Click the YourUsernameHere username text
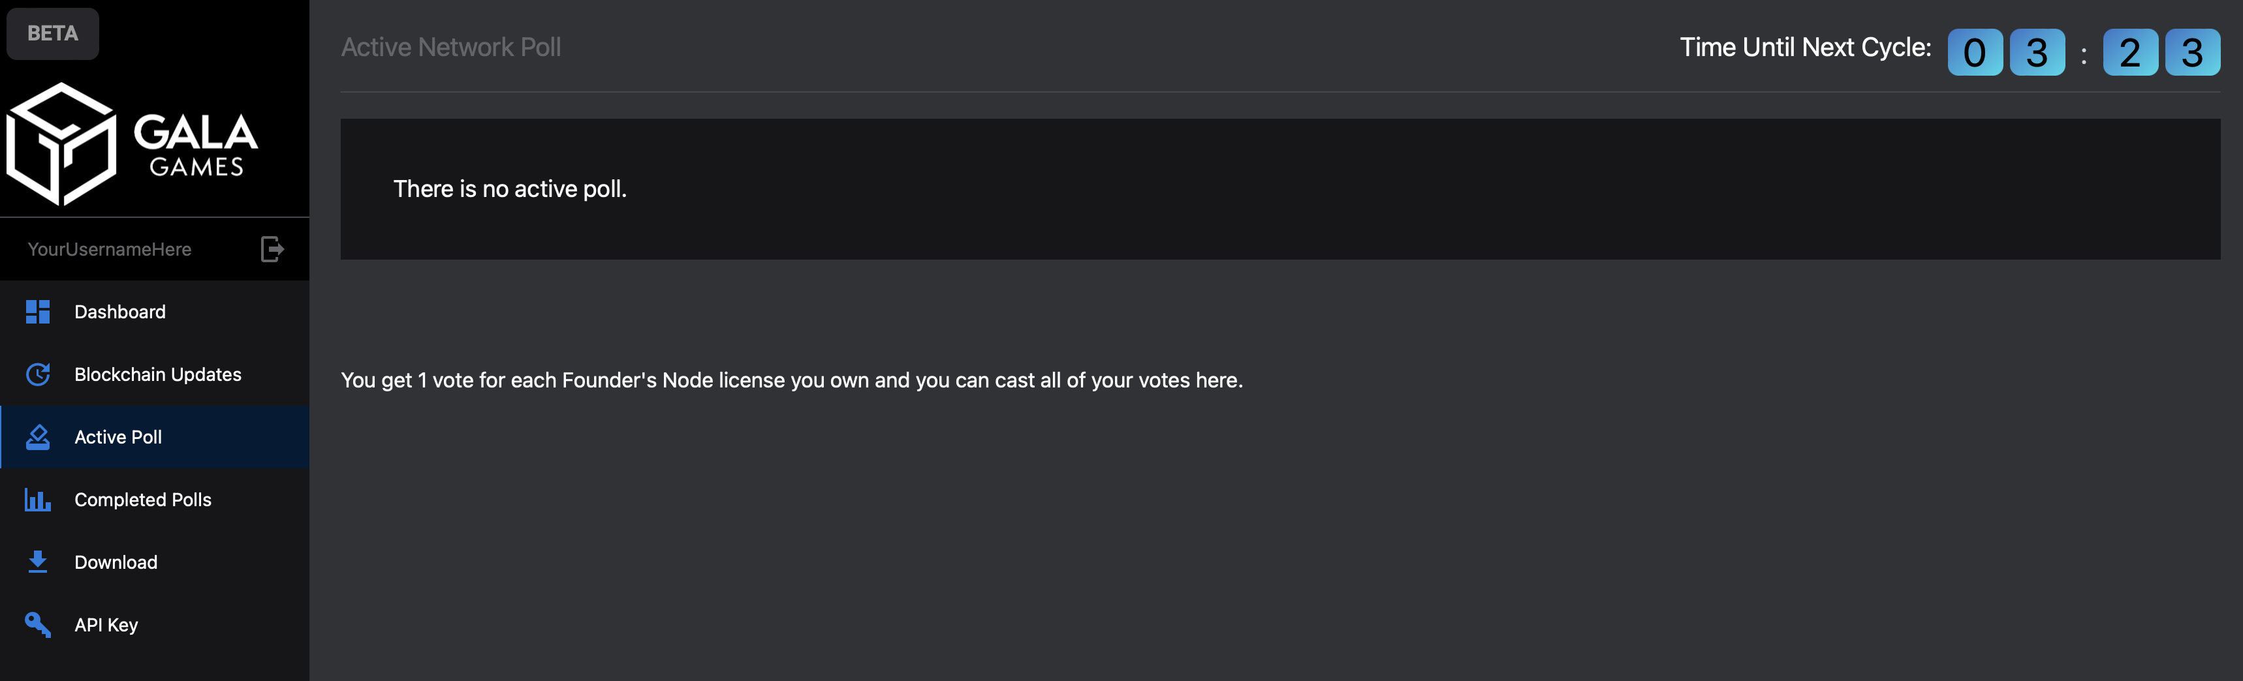This screenshot has height=681, width=2243. tap(110, 250)
